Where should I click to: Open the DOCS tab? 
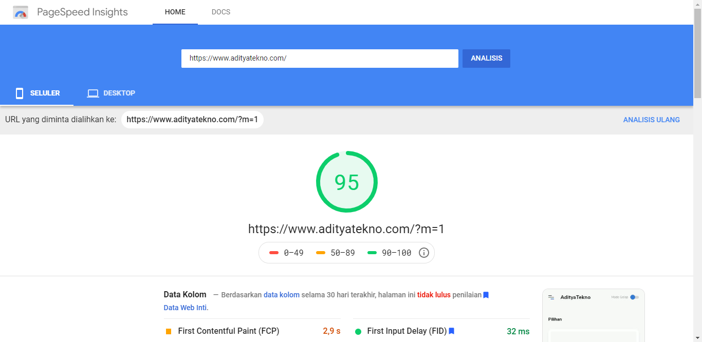(x=221, y=12)
